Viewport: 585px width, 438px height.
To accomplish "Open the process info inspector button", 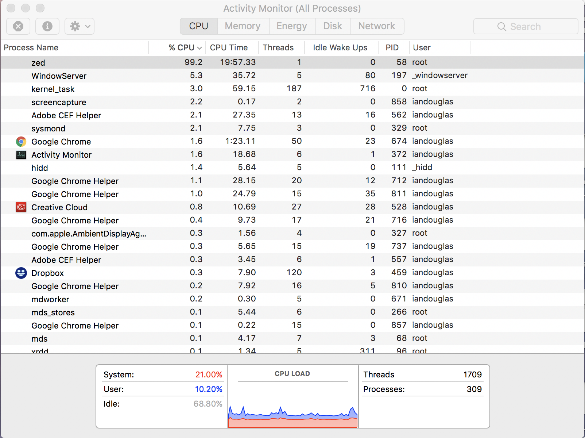I will [x=47, y=26].
